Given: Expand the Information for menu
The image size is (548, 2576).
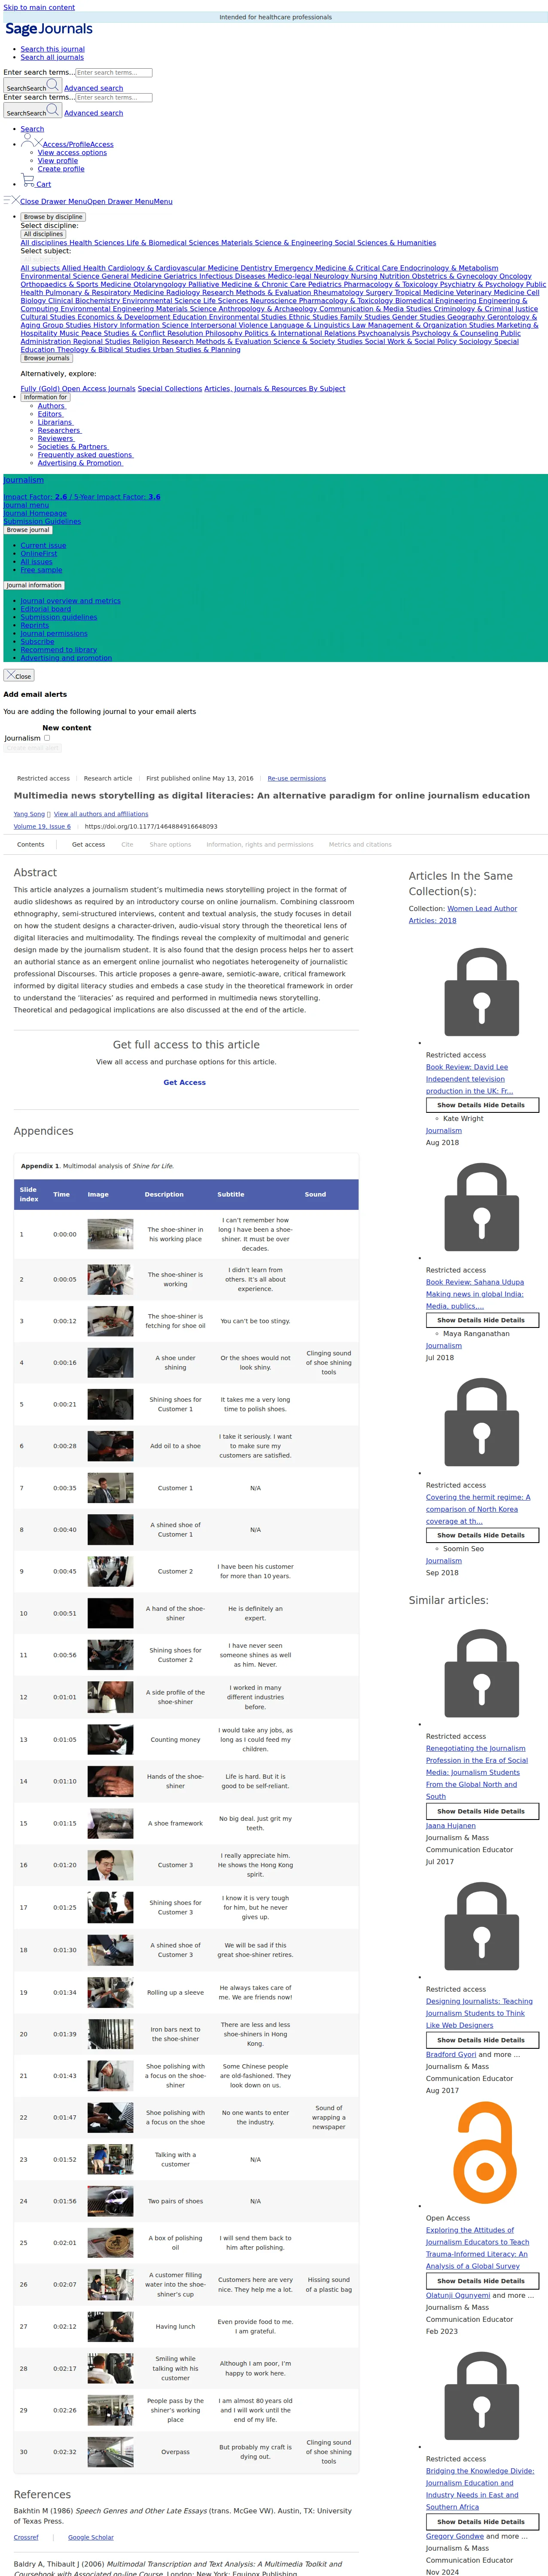Looking at the screenshot, I should pyautogui.click(x=45, y=397).
